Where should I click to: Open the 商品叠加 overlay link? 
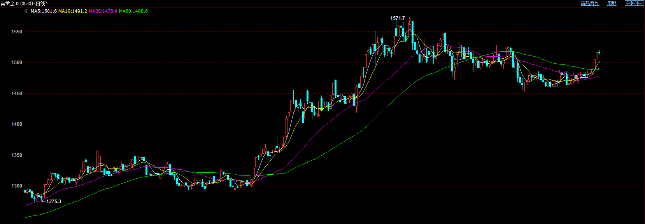tap(590, 3)
